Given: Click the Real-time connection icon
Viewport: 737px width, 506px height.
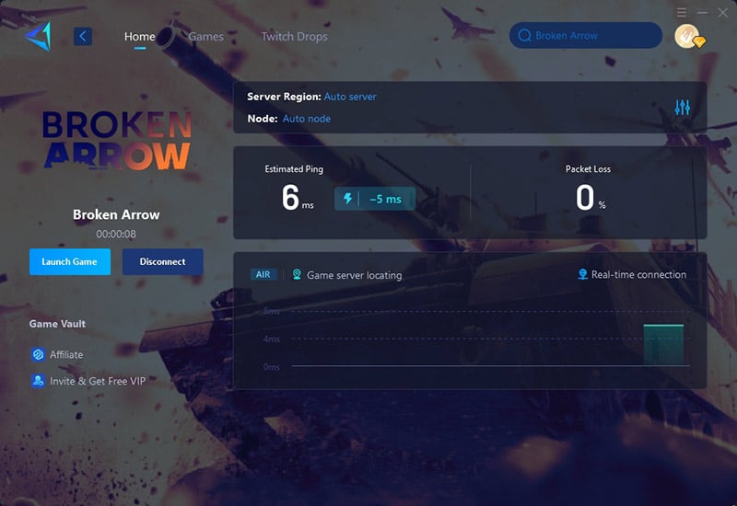Looking at the screenshot, I should (x=582, y=274).
